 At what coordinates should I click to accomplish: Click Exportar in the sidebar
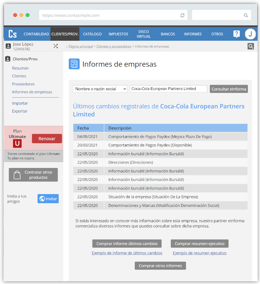[20, 111]
